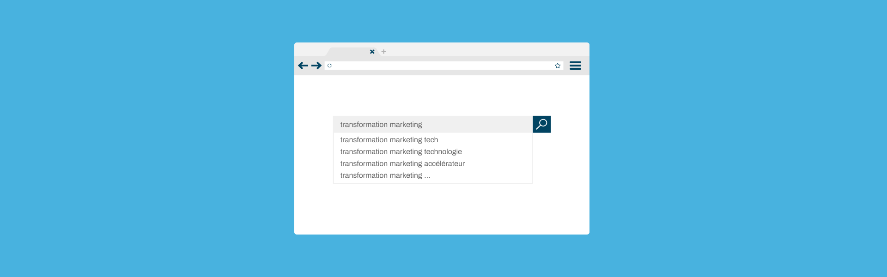This screenshot has width=887, height=277.
Task: Select 'transformation marketing technologie' suggestion
Action: coord(401,151)
